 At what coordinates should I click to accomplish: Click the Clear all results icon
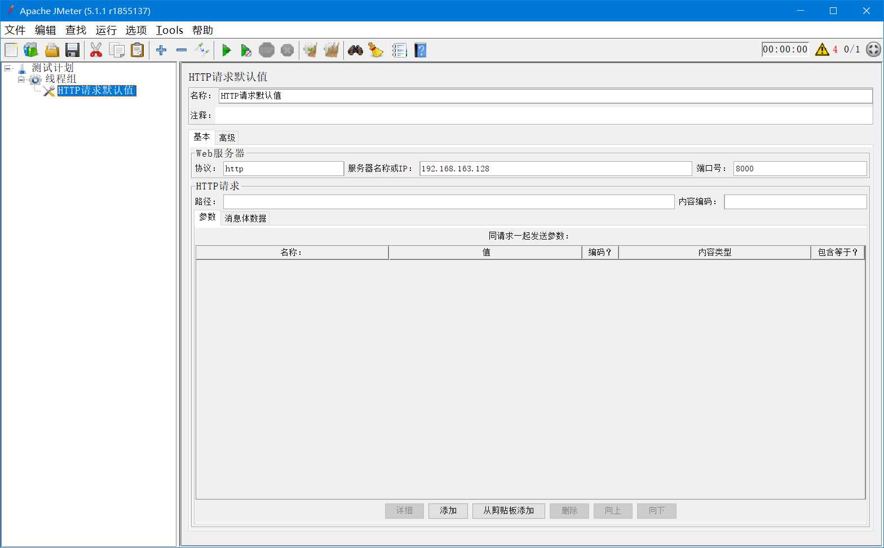click(x=331, y=50)
